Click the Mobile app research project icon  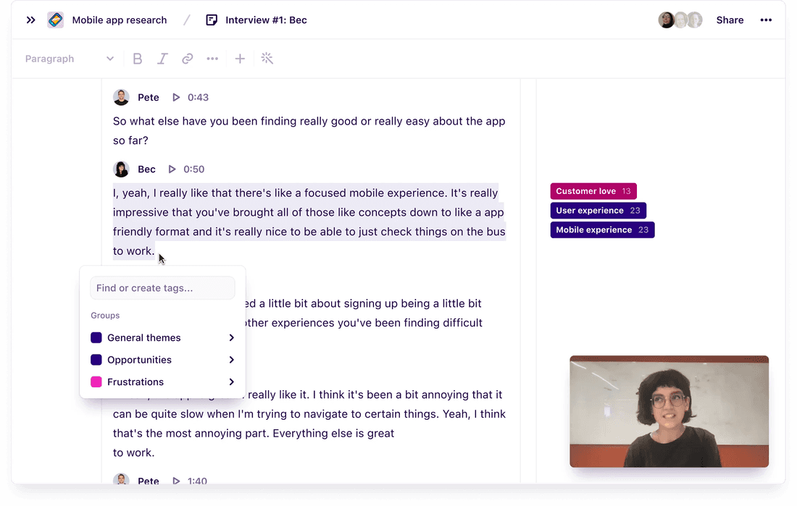pos(55,20)
